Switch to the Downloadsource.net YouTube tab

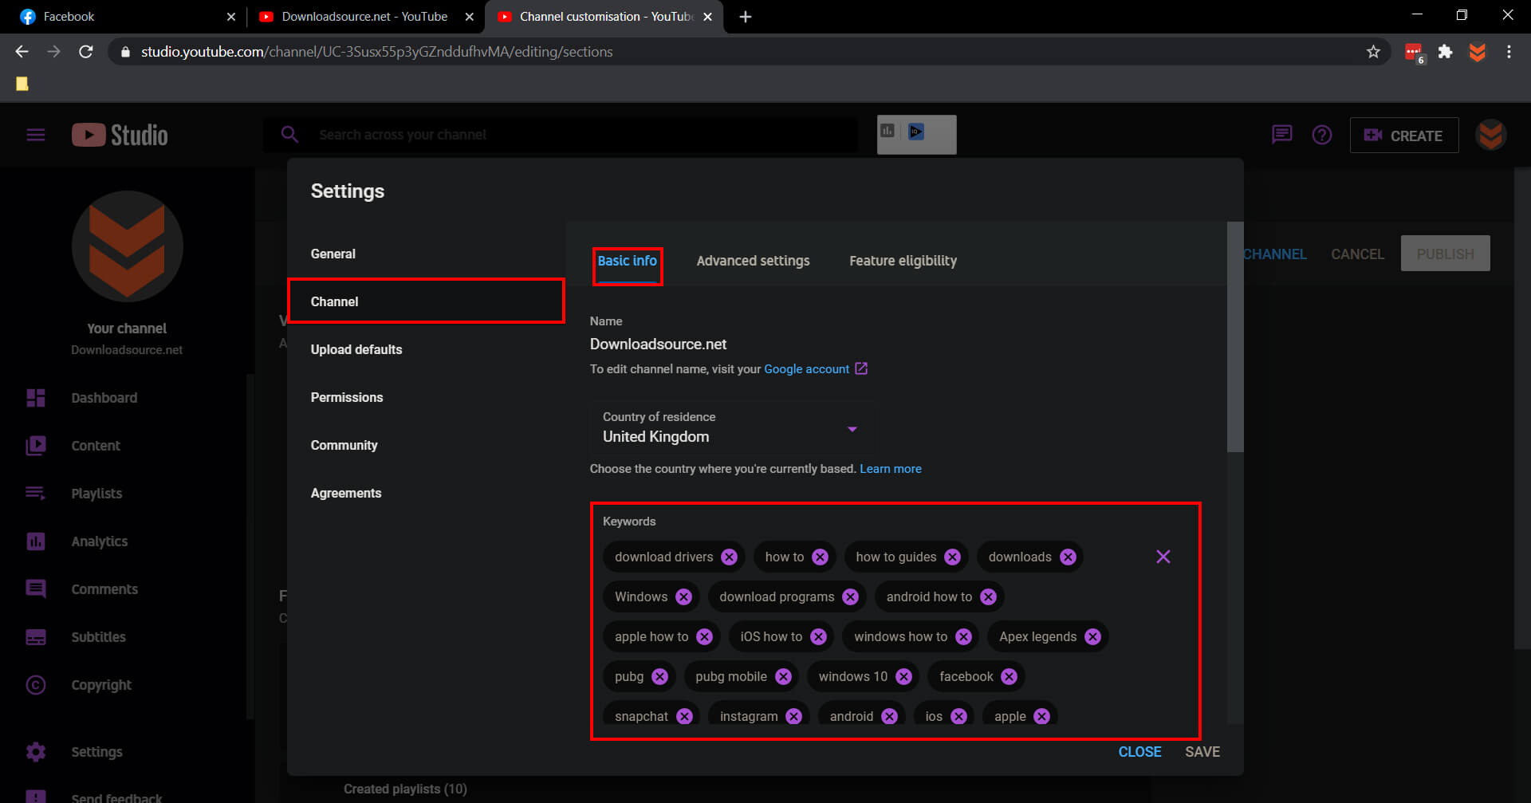point(364,17)
